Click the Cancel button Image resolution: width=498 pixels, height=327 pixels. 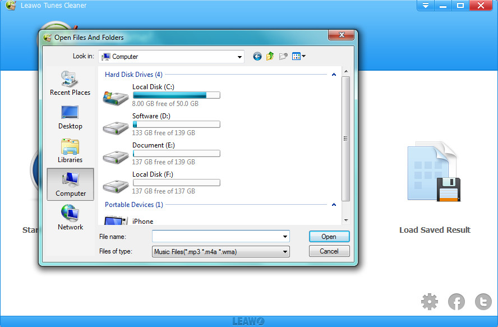tap(329, 251)
